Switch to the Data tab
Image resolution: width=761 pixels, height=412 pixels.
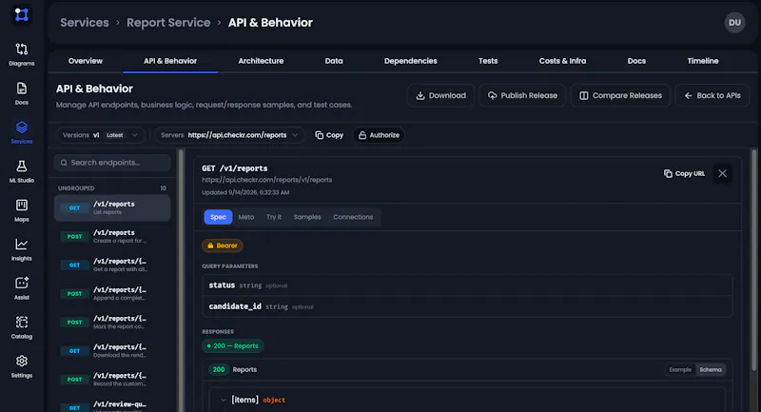pos(334,61)
